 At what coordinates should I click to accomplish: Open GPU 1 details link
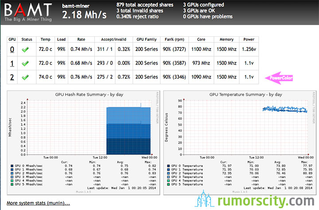point(12,63)
